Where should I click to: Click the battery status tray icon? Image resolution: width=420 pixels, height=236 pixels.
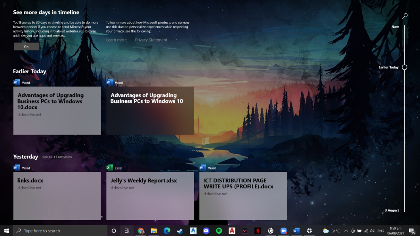359,230
